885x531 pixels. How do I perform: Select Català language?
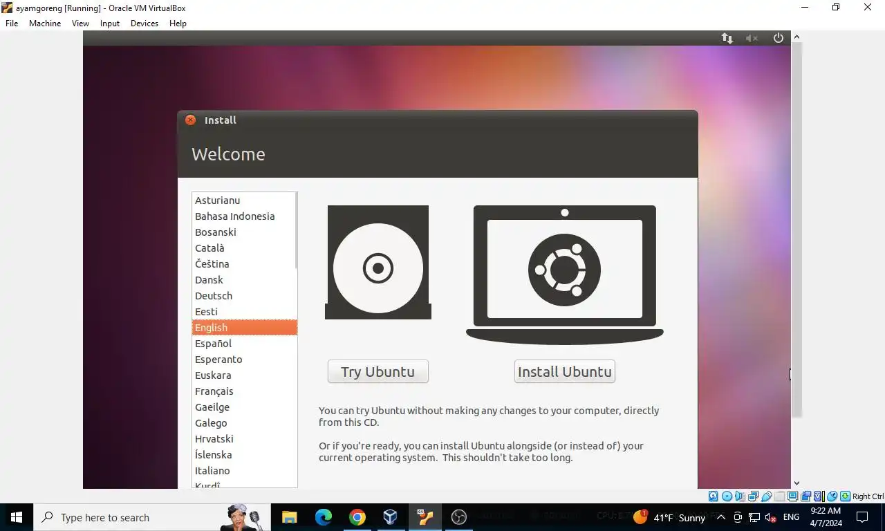point(243,248)
